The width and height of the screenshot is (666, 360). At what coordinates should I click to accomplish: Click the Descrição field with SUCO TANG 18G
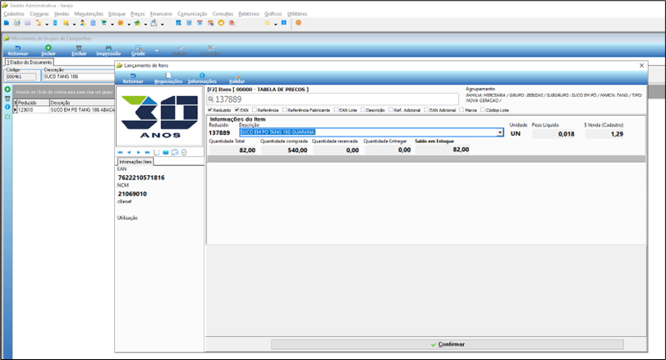pos(79,76)
